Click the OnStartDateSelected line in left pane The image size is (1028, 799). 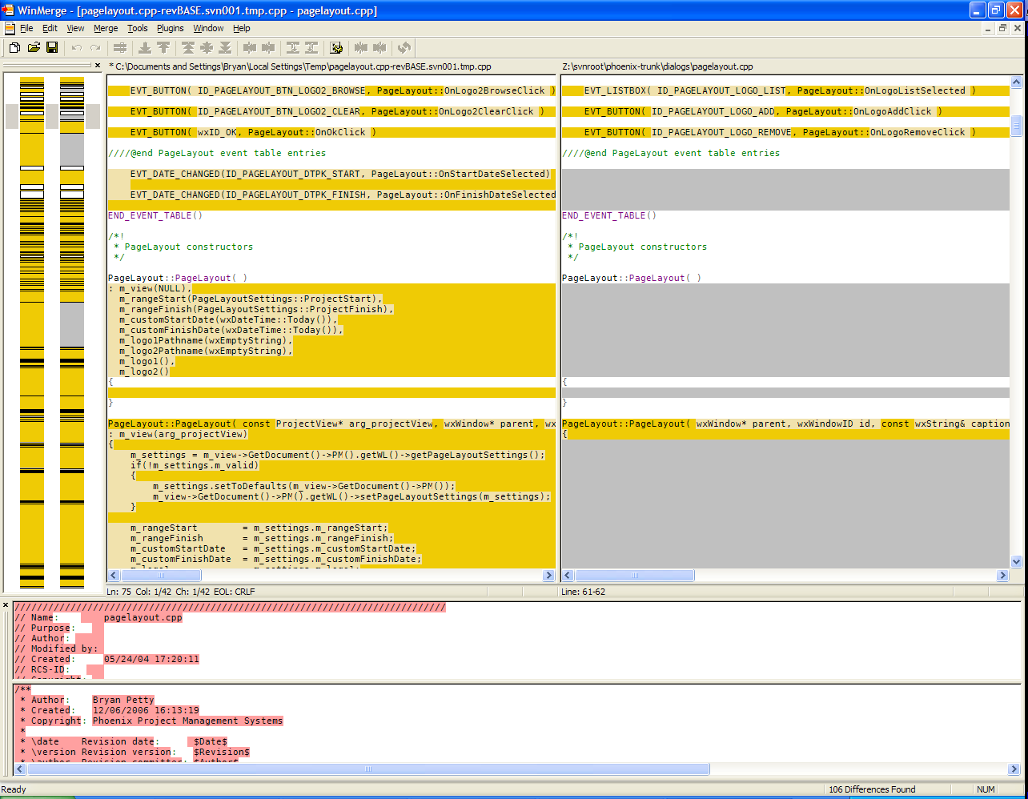(340, 174)
